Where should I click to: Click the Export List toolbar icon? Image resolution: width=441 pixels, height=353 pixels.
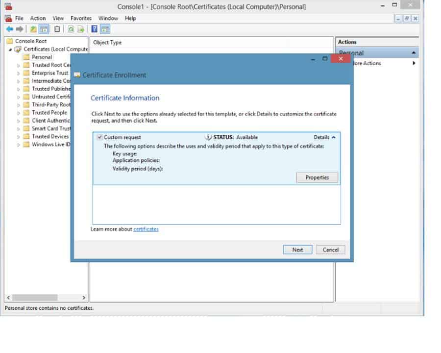[x=81, y=29]
